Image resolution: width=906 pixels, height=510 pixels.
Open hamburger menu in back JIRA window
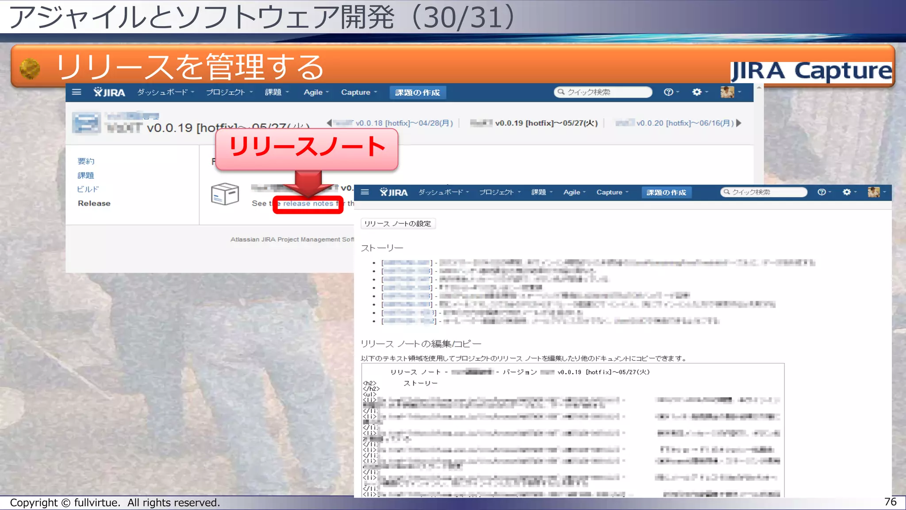tap(77, 92)
